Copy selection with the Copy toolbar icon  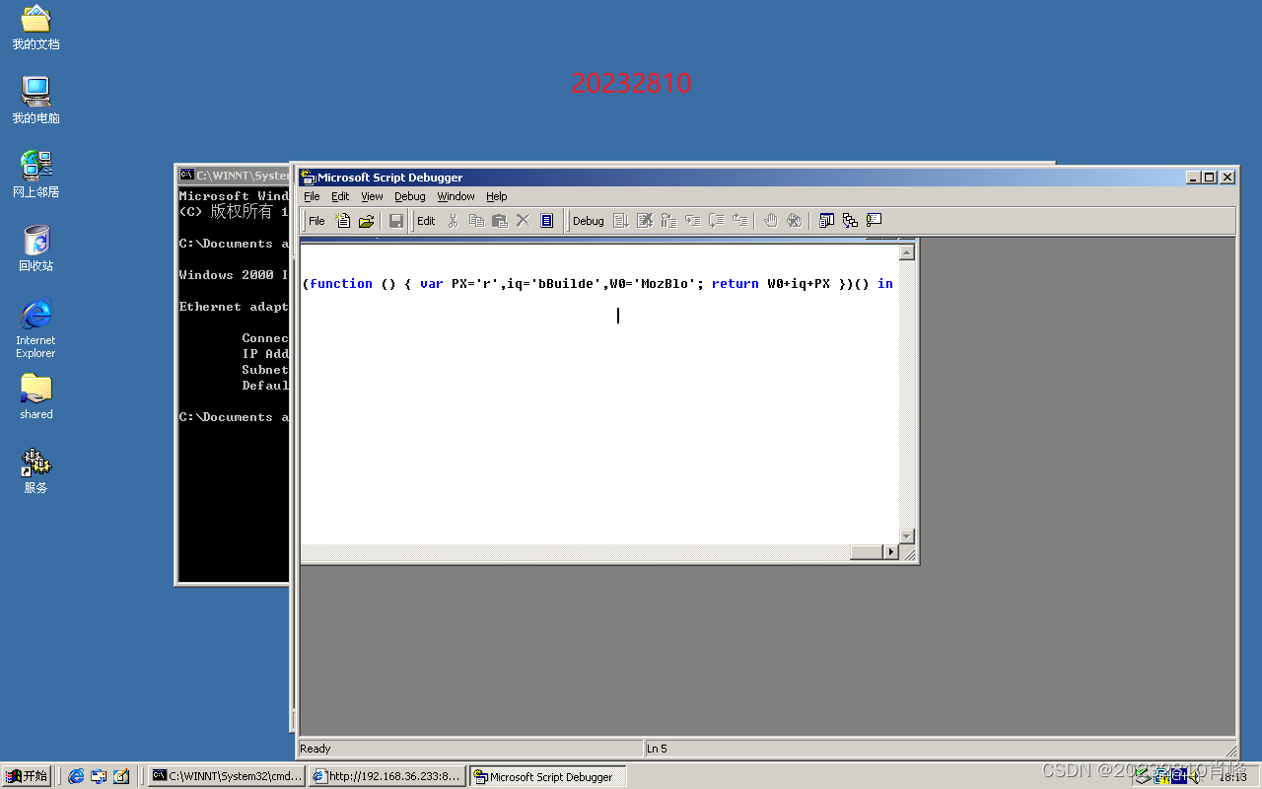pos(476,221)
